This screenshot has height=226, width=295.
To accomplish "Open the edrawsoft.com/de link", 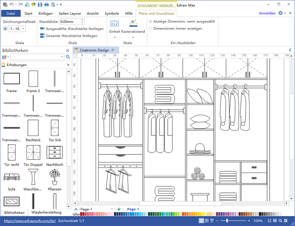I will pyautogui.click(x=30, y=221).
